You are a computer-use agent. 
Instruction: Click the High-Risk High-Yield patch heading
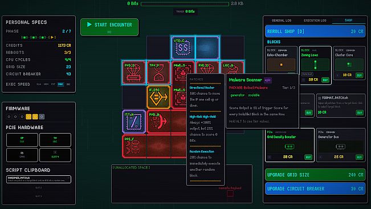[202, 116]
